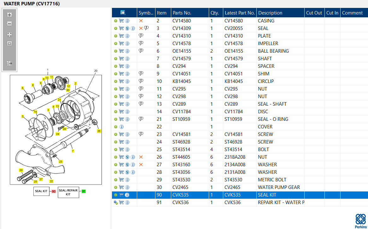Click yellow callout 7 on the diagram
The width and height of the screenshot is (368, 229).
click(73, 151)
